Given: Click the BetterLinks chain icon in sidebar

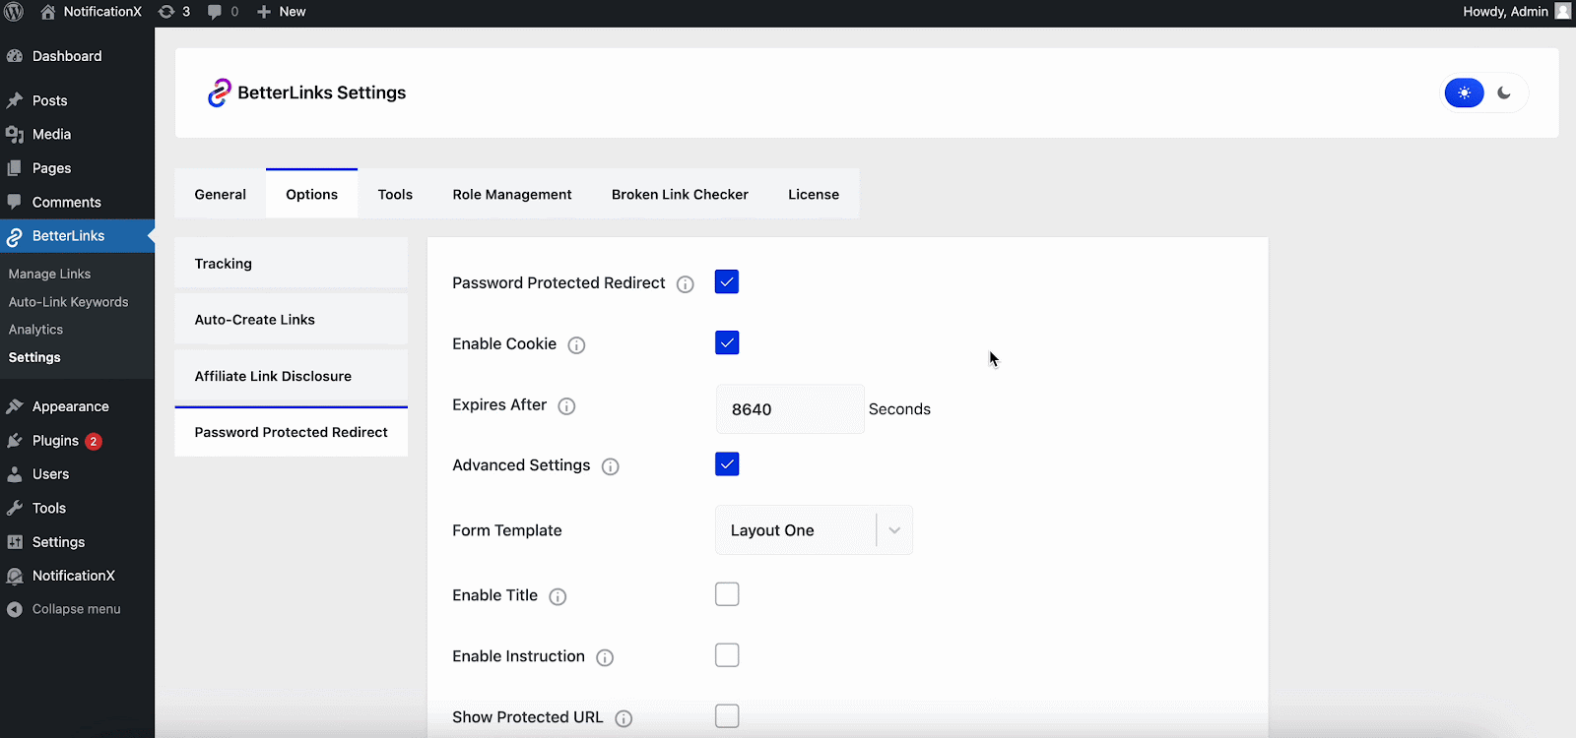Looking at the screenshot, I should coord(15,236).
